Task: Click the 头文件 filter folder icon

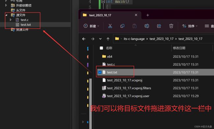Action: 13,10
